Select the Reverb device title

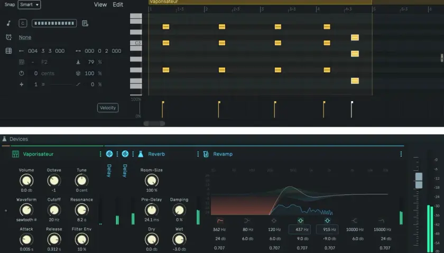point(156,154)
